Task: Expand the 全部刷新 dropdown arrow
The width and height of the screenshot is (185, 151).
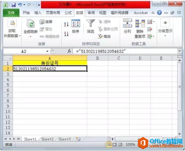Action: tap(31, 37)
